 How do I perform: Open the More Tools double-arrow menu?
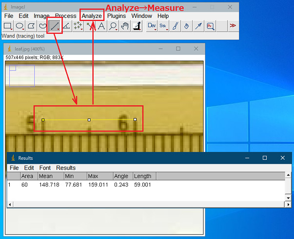(x=233, y=26)
